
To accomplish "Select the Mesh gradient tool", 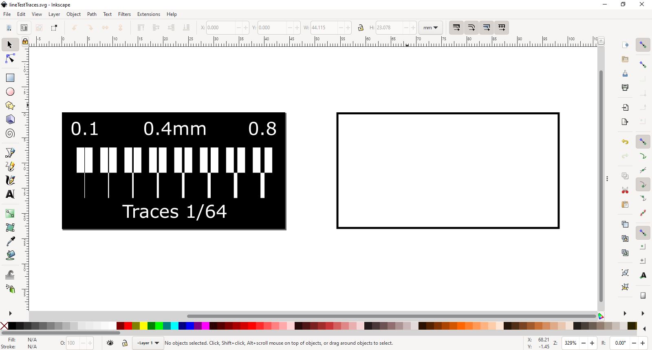I will pos(10,227).
